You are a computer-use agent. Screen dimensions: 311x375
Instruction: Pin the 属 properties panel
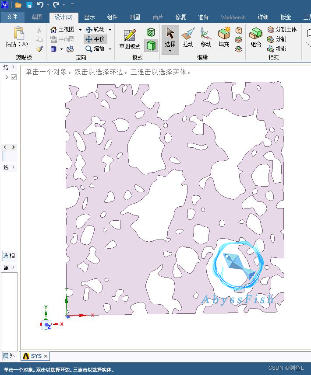[13, 267]
